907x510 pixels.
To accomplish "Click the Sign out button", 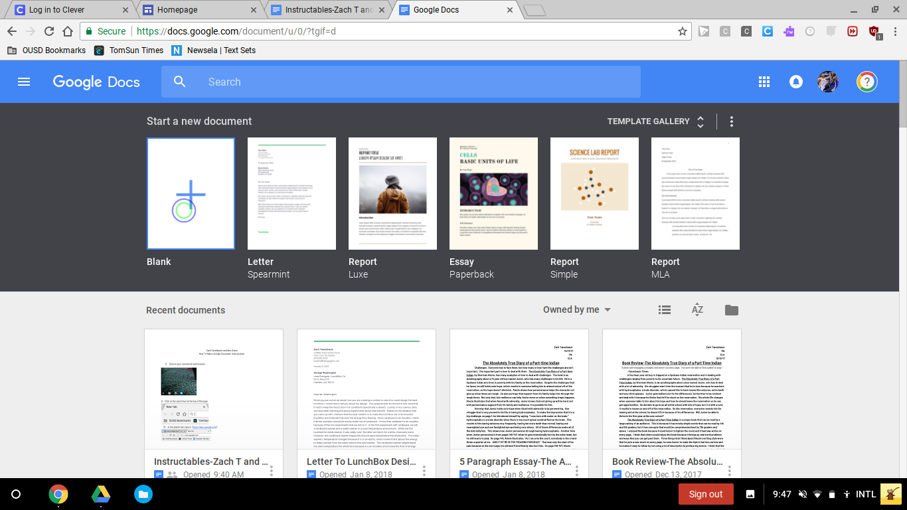I will (706, 494).
